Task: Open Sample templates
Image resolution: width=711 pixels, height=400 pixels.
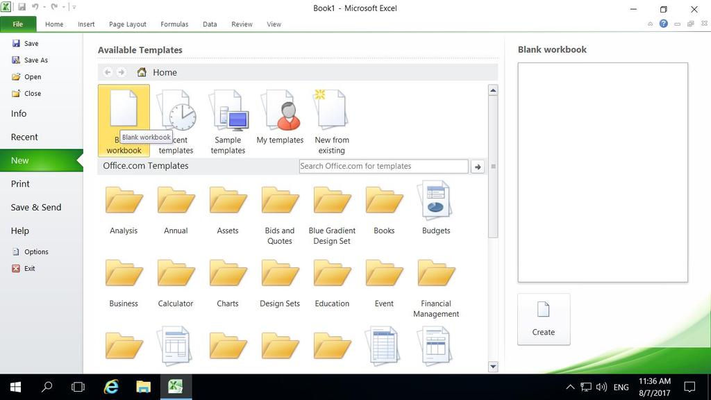Action: point(228,122)
